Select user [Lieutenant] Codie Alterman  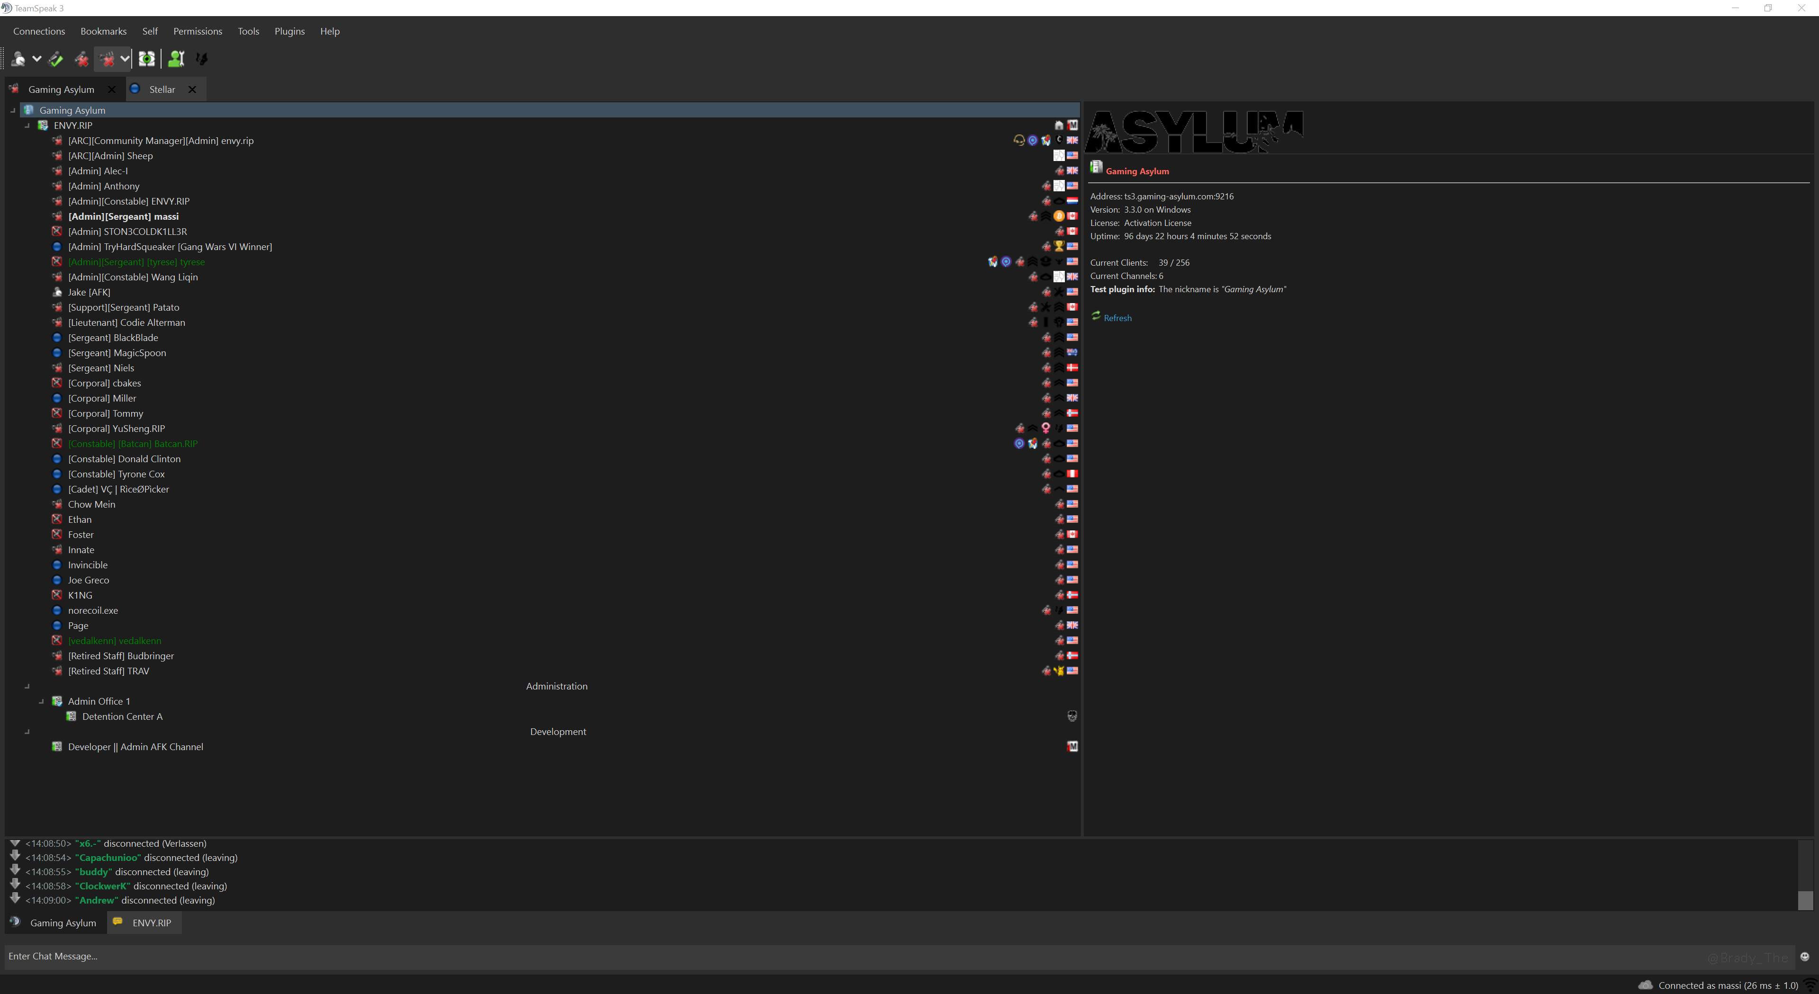[126, 322]
